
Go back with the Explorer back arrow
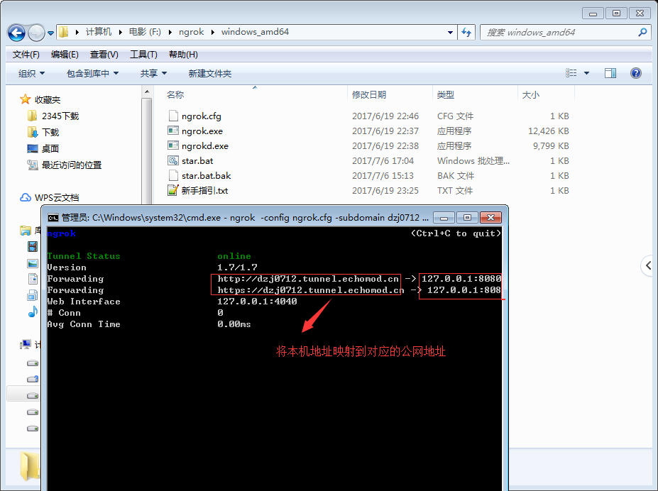click(x=17, y=33)
